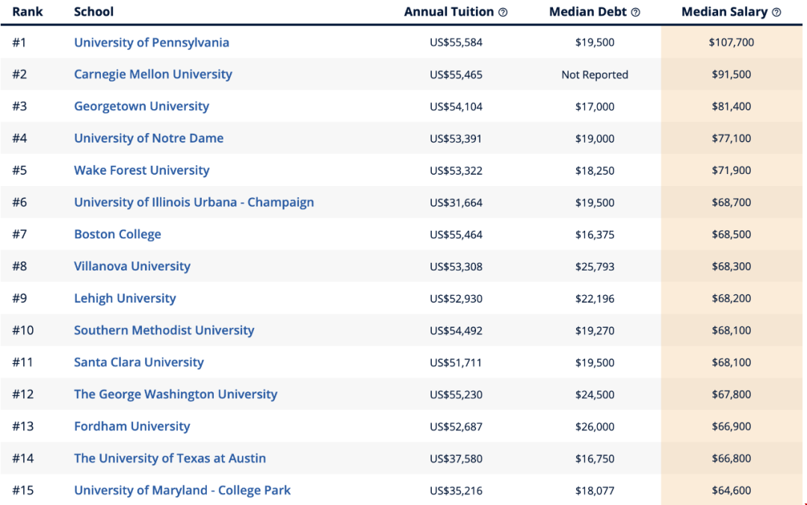
Task: Click the $24,500 median debt value
Action: click(595, 394)
